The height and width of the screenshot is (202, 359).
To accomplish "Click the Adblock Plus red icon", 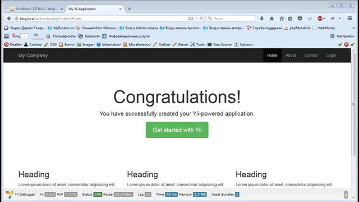I will (320, 19).
